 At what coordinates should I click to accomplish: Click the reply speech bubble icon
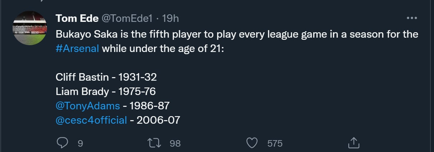pyautogui.click(x=62, y=143)
